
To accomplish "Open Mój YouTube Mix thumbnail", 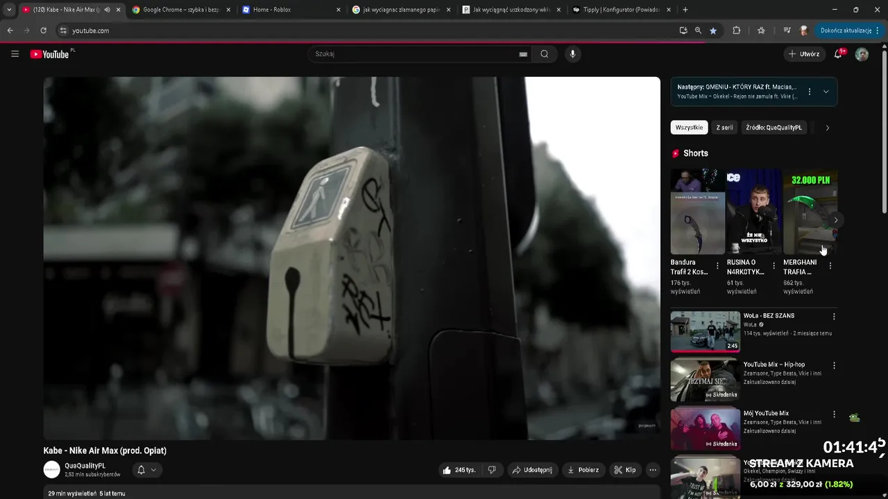I will click(x=706, y=429).
